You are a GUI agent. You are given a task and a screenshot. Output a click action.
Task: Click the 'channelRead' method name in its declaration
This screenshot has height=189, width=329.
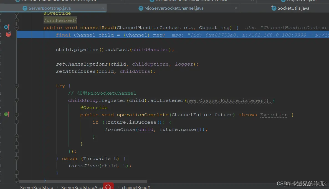pos(97,28)
